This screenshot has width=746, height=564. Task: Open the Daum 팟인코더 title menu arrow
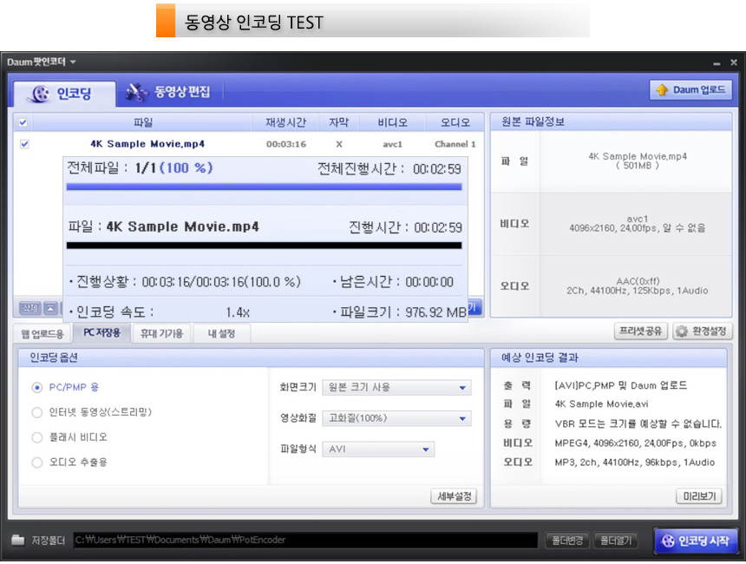click(73, 62)
